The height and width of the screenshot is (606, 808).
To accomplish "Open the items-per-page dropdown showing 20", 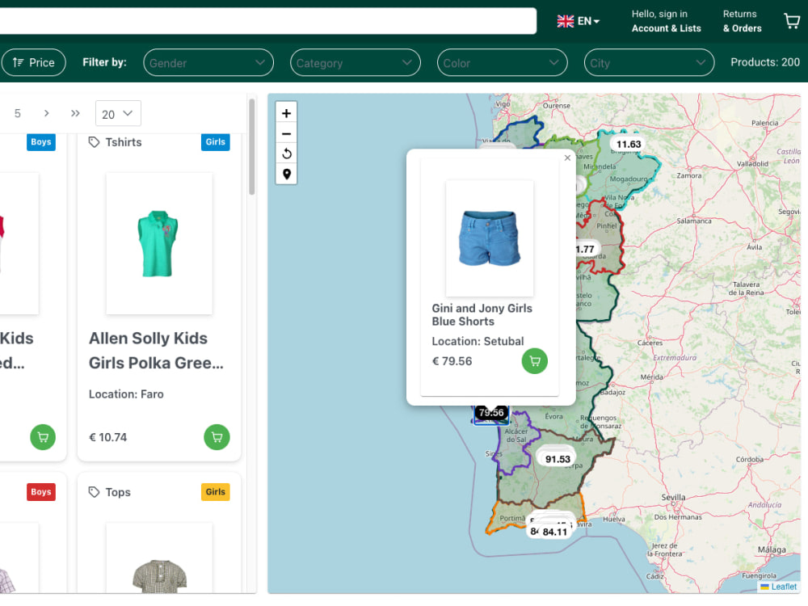I will (x=118, y=113).
